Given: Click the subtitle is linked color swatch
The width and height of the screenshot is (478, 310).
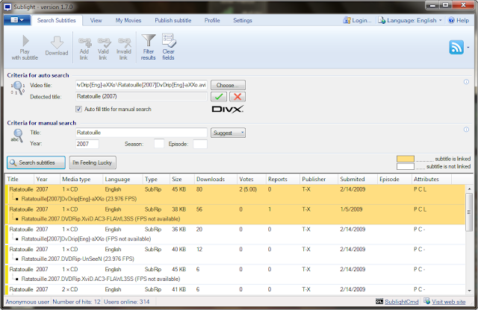Looking at the screenshot, I should point(405,159).
